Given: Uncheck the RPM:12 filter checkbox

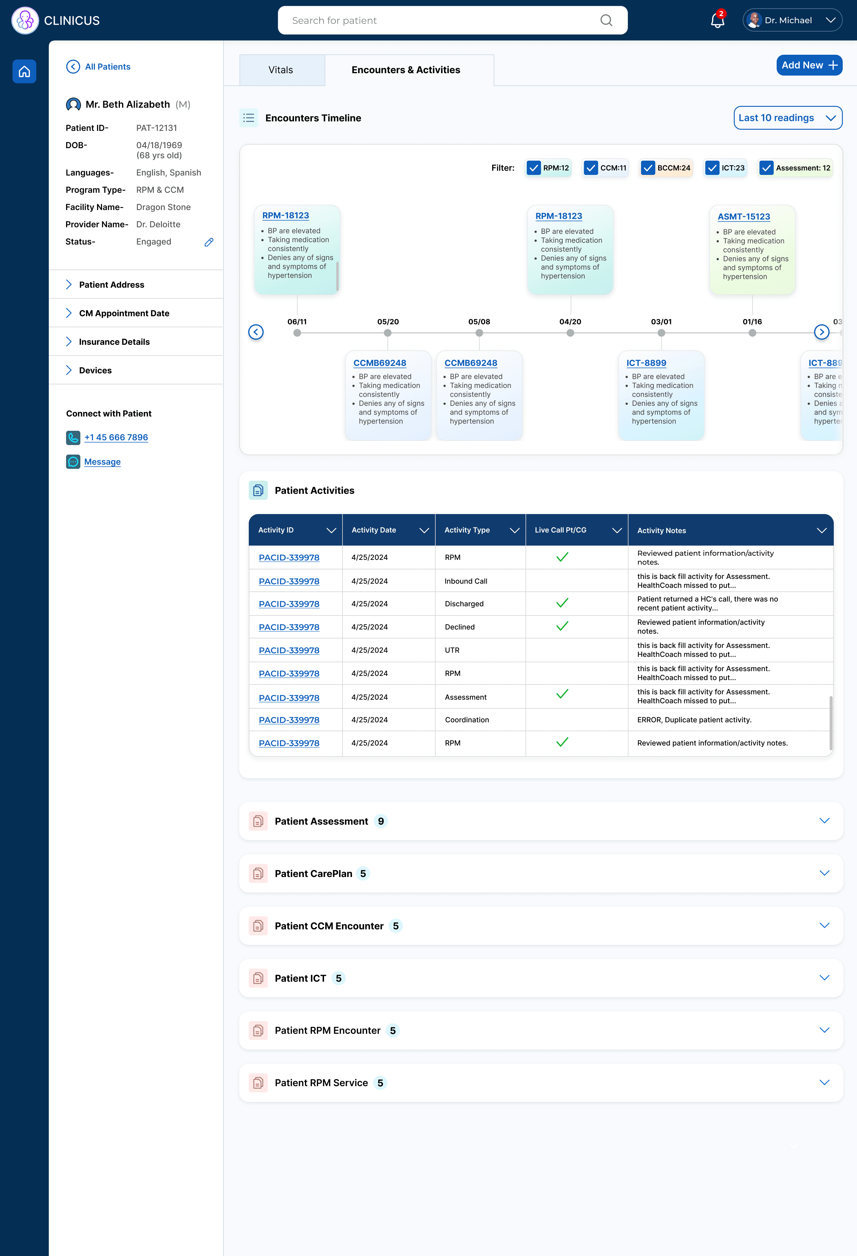Looking at the screenshot, I should point(534,168).
